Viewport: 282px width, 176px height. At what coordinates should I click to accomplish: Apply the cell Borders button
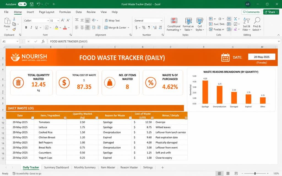47,28
